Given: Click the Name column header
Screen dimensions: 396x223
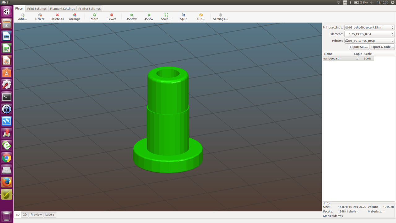Looking at the screenshot, I should (338, 54).
